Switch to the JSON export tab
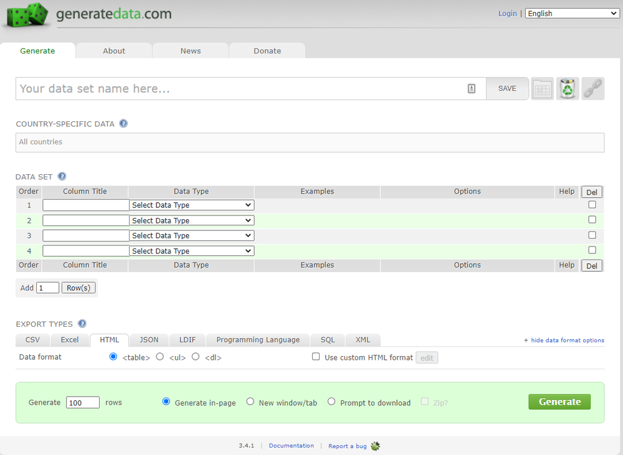623x455 pixels. click(148, 340)
